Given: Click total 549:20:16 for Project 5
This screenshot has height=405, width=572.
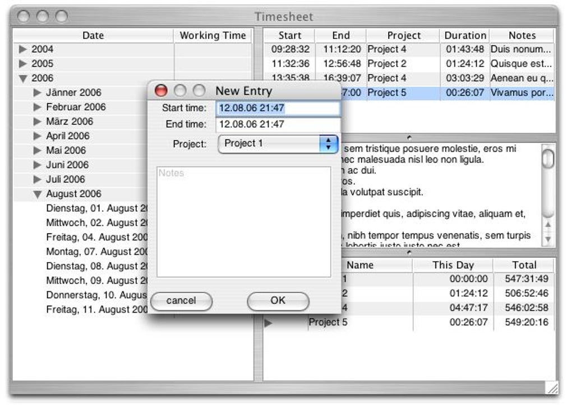Looking at the screenshot, I should 527,322.
